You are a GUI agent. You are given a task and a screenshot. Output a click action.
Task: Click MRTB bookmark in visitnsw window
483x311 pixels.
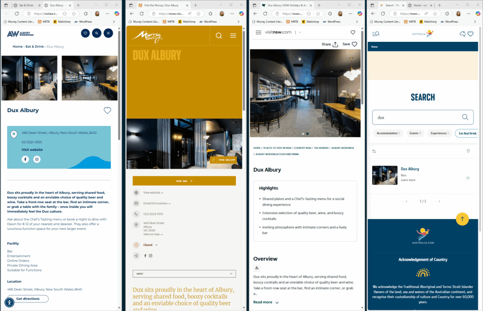coord(292,22)
